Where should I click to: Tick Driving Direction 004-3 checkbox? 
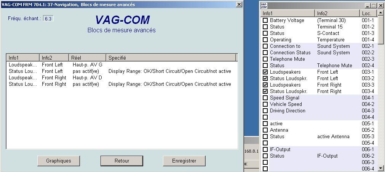(x=265, y=110)
